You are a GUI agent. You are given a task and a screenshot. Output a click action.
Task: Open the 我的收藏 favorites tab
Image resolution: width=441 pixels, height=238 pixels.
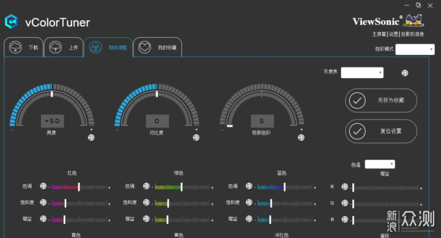pyautogui.click(x=157, y=47)
